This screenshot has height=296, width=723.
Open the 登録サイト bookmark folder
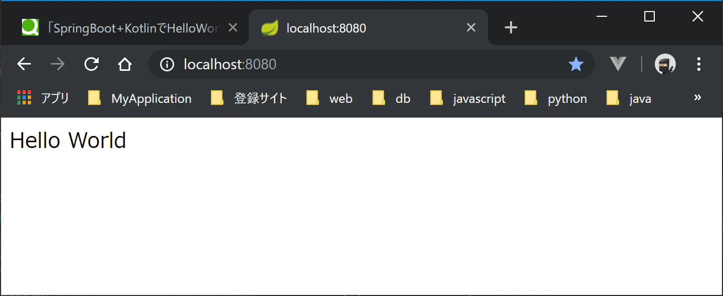click(249, 98)
